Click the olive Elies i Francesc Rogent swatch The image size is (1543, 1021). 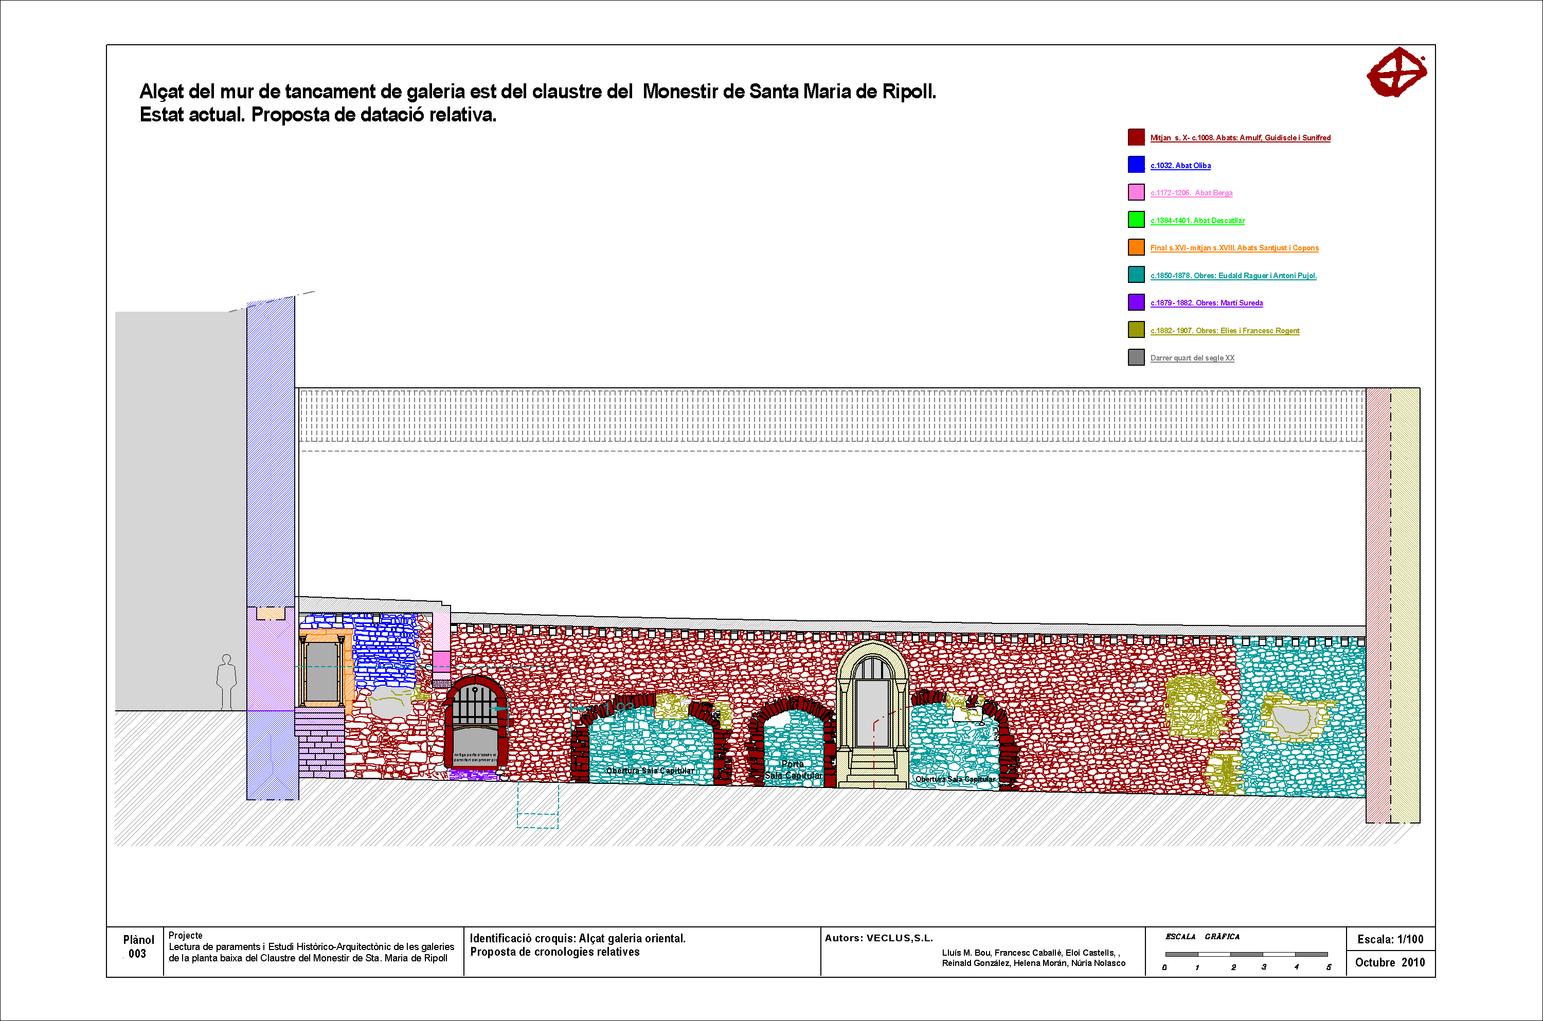point(1136,330)
